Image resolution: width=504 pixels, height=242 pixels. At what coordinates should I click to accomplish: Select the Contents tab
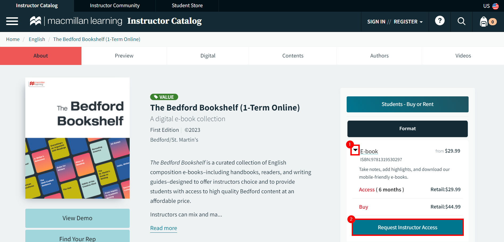[293, 56]
